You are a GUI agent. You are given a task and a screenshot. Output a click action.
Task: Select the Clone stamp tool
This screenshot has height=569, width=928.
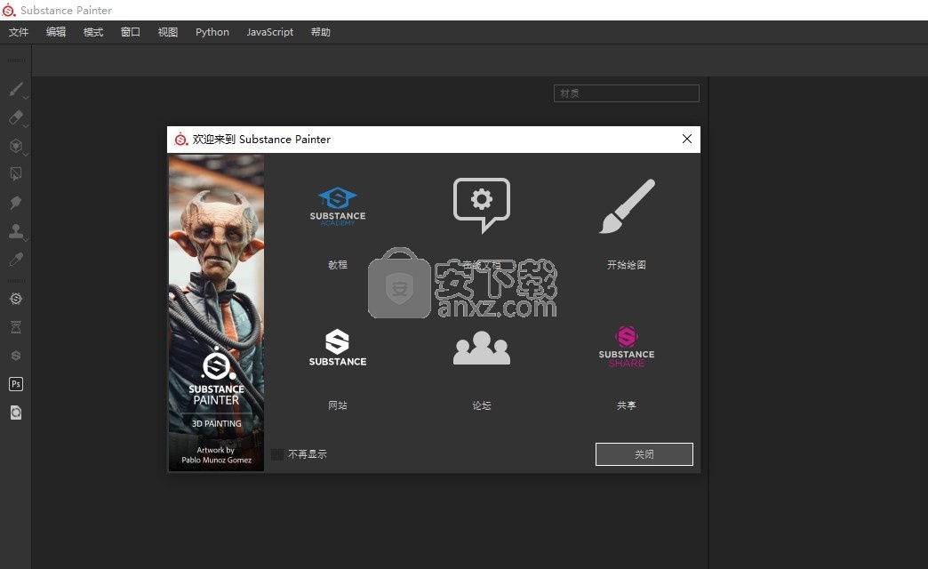pyautogui.click(x=16, y=231)
